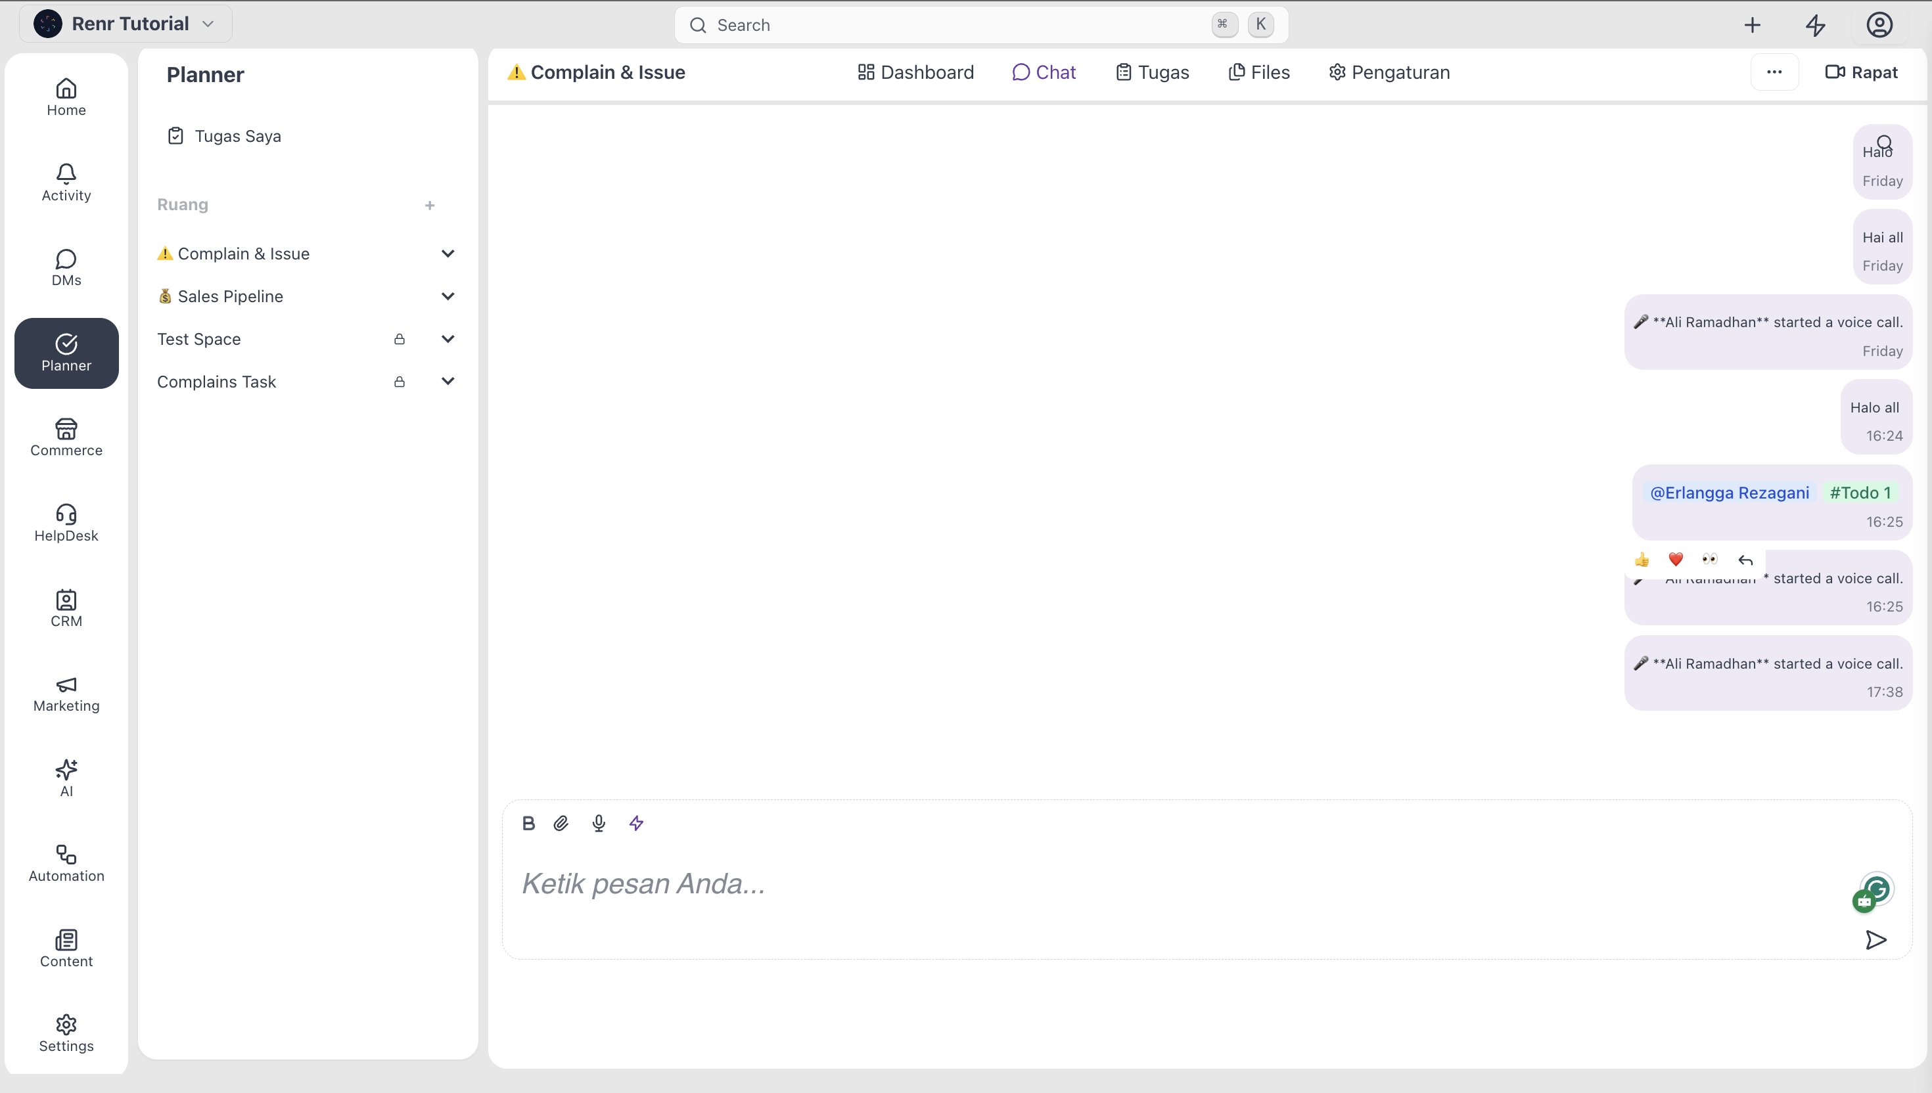Switch to the Pengaturan tab
The height and width of the screenshot is (1093, 1932).
pos(1389,72)
